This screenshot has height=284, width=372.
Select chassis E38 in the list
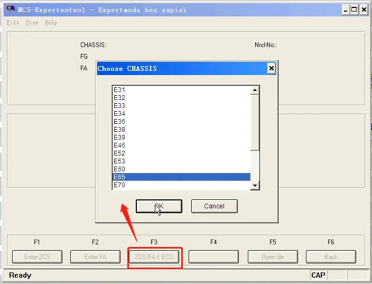point(181,130)
